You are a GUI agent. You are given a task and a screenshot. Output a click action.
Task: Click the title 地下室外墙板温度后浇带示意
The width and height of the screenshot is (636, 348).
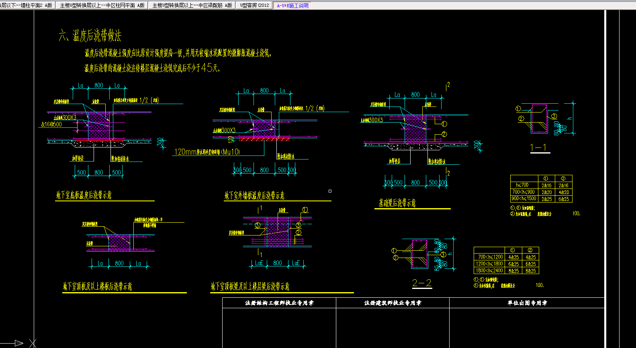254,196
